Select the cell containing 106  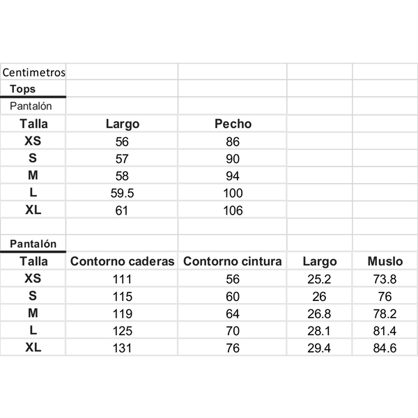click(233, 210)
